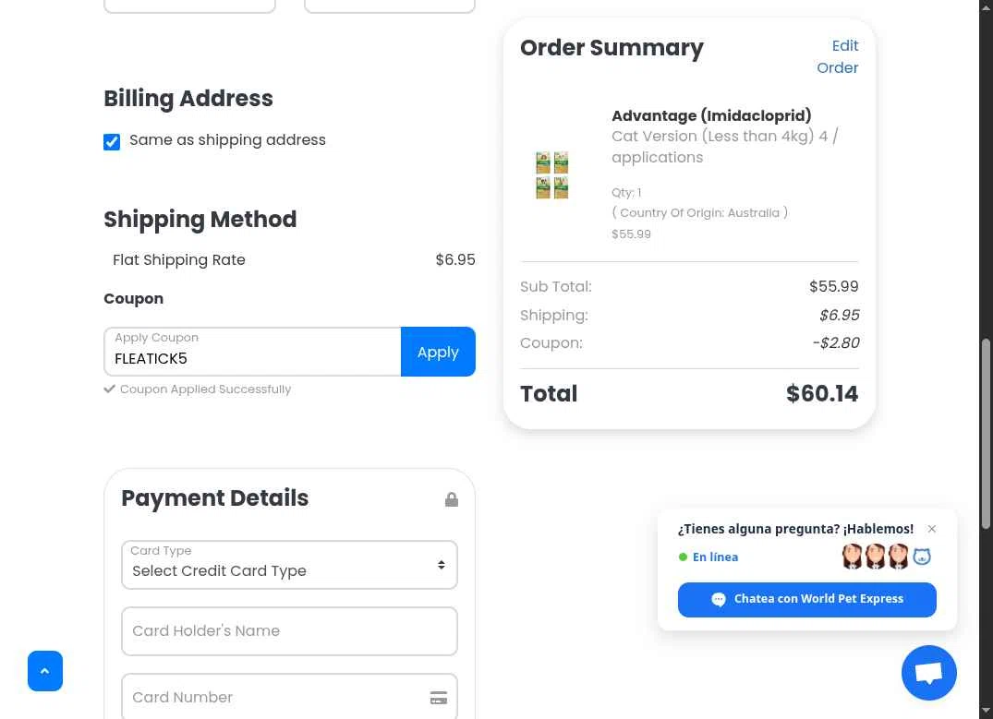Click the Flat Shipping Rate option text
Viewport: 993px width, 719px height.
(179, 260)
